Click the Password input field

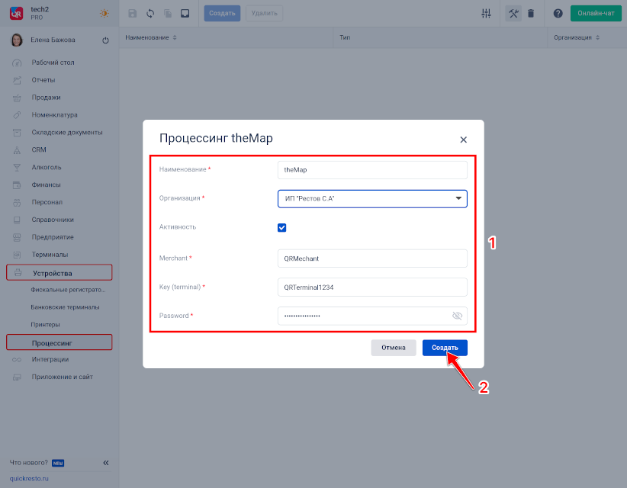pyautogui.click(x=372, y=316)
